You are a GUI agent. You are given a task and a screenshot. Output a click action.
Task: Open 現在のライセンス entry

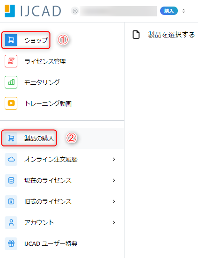(x=48, y=180)
